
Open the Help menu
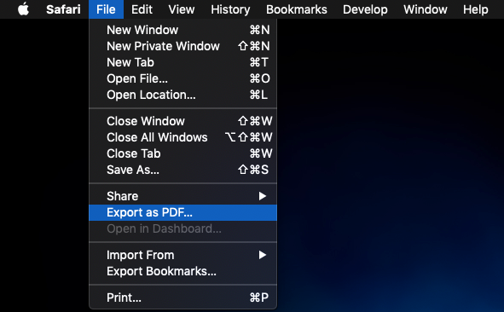[x=475, y=9]
